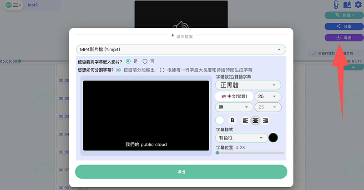Select 否 to not embed subtitles
Viewport: 364px width, 190px height.
(x=145, y=61)
